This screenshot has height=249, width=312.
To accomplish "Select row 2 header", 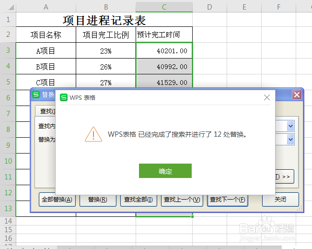I will [x=8, y=35].
